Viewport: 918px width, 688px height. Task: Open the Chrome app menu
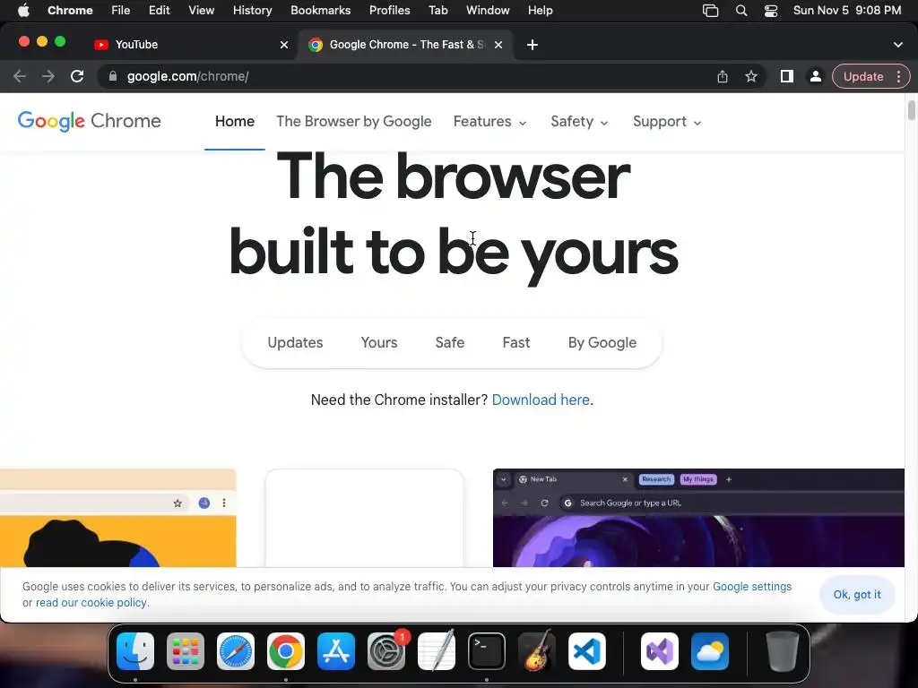[x=70, y=11]
